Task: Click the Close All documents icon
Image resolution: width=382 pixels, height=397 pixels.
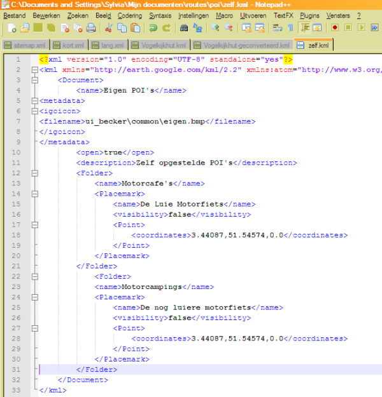Action: pyautogui.click(x=78, y=28)
